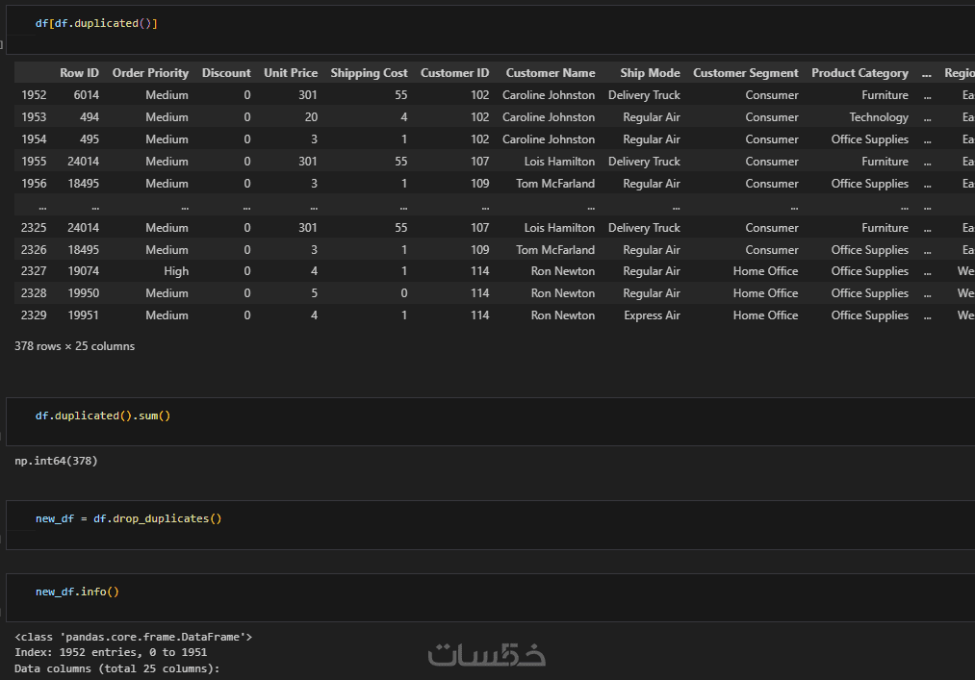Click Shipping Cost 0 in row 2328
Image resolution: width=975 pixels, height=680 pixels.
click(404, 292)
